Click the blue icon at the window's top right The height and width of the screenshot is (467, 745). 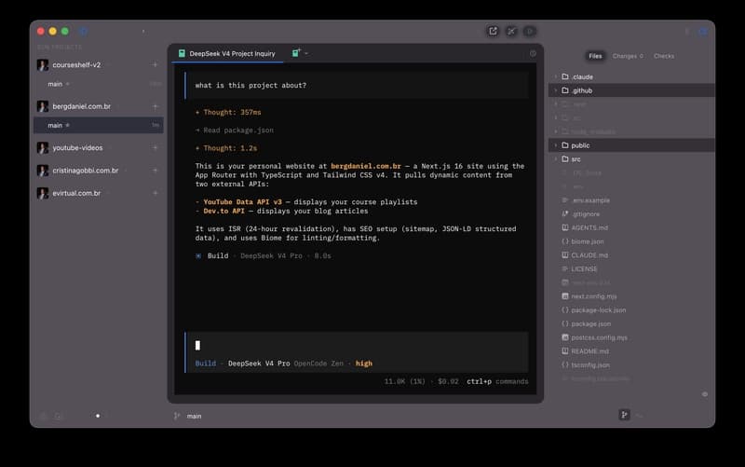(703, 32)
